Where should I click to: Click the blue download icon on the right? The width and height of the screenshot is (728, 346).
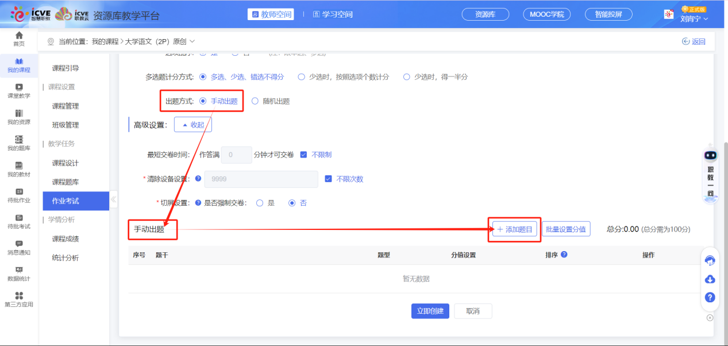(710, 279)
